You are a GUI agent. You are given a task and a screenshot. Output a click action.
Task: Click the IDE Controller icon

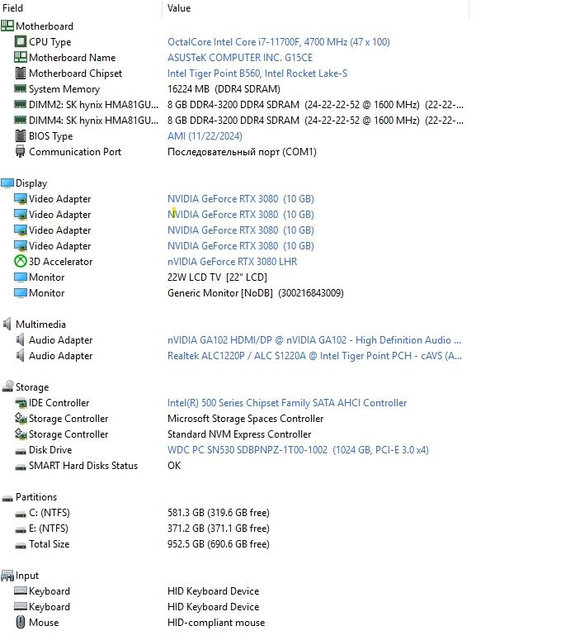(21, 403)
